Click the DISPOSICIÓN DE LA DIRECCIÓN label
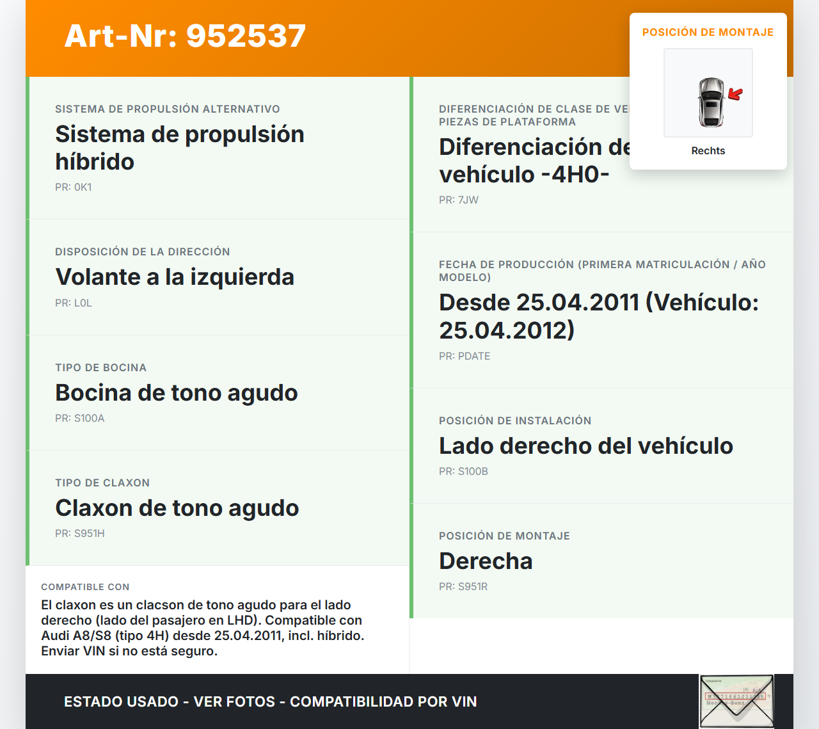 click(143, 252)
